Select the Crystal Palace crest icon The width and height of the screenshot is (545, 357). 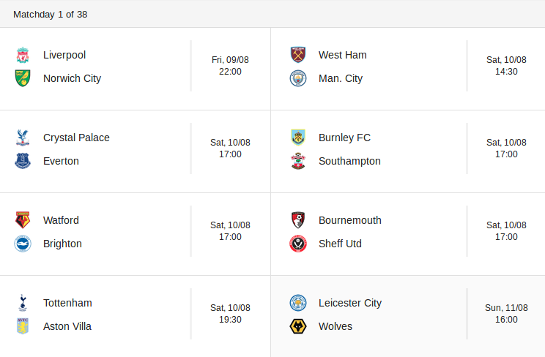tap(23, 138)
